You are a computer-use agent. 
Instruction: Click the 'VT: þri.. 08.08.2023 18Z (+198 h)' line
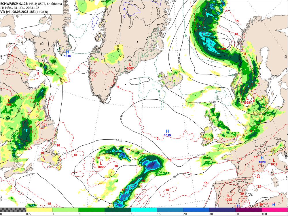(x=24, y=12)
